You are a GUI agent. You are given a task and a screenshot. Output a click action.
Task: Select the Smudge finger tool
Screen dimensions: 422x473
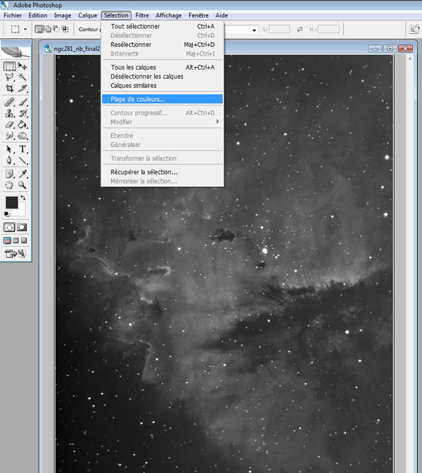click(x=9, y=136)
